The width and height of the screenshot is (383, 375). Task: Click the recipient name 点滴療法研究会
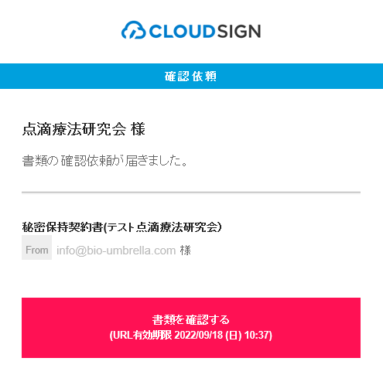coord(74,129)
